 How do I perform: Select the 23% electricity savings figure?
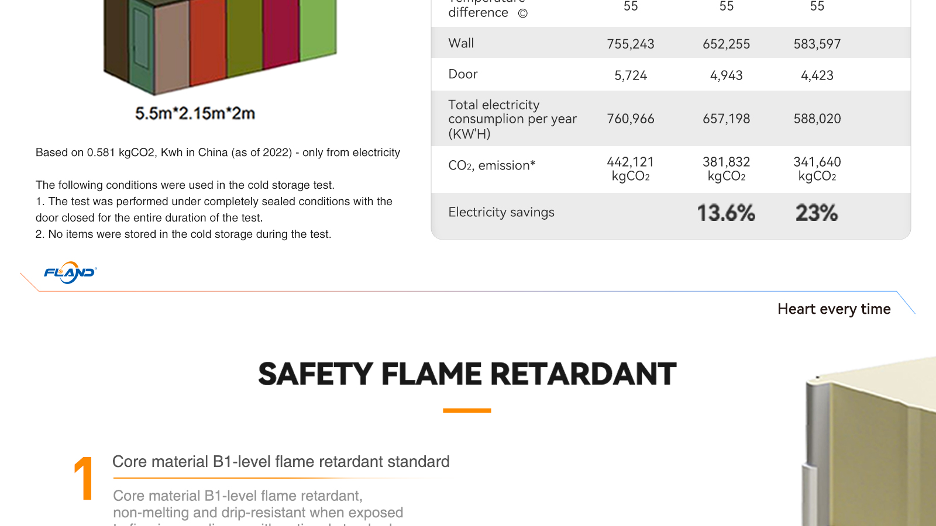817,213
